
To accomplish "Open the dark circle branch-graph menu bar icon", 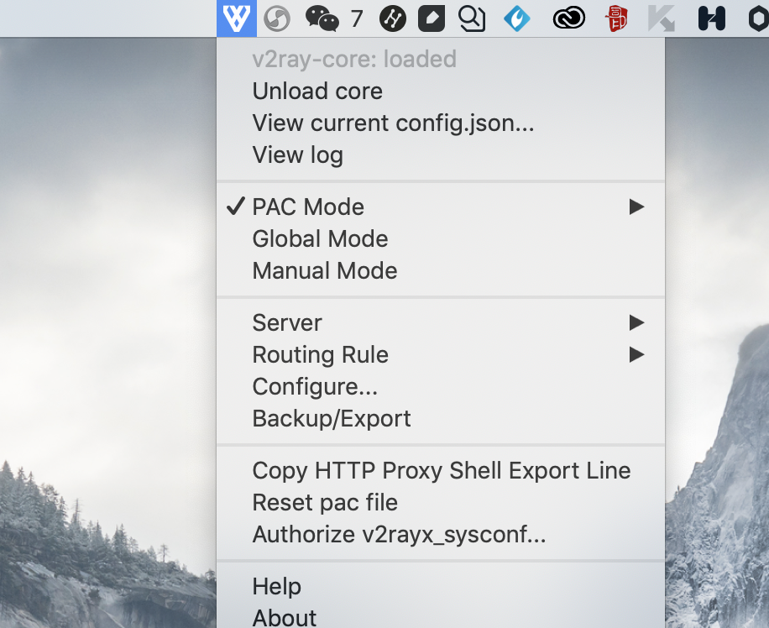I will point(392,18).
